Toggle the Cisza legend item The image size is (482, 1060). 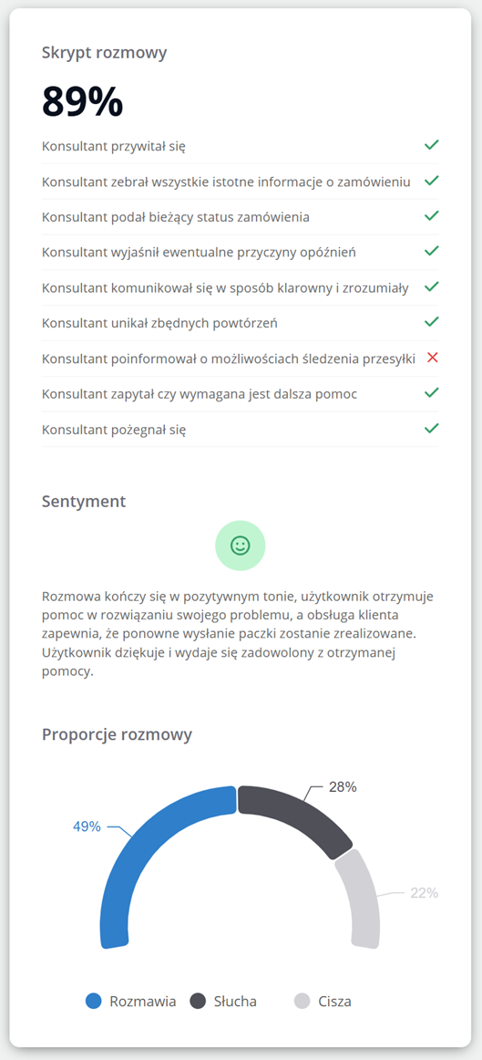(323, 1002)
